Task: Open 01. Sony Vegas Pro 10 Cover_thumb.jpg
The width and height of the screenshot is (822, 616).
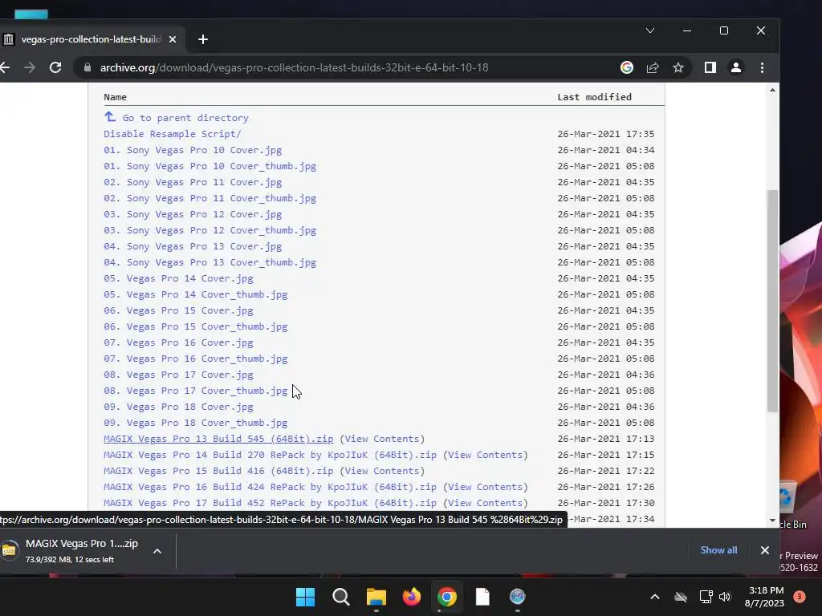Action: point(210,166)
